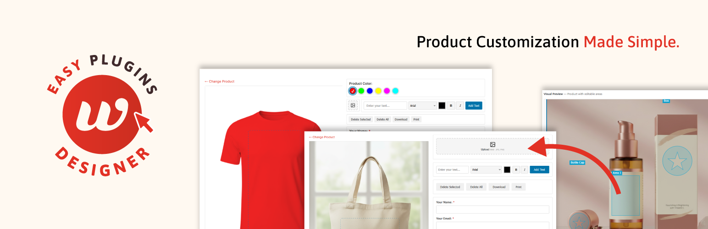Select the Area 3 label on the bottle
Image resolution: width=708 pixels, height=229 pixels.
617,173
